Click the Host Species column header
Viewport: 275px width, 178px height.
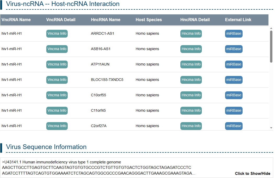(148, 20)
